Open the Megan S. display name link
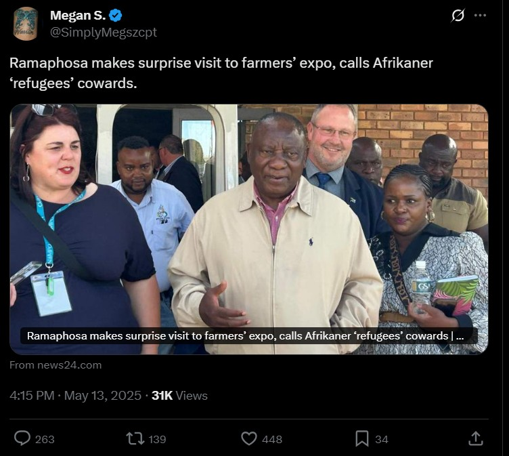 (x=73, y=16)
